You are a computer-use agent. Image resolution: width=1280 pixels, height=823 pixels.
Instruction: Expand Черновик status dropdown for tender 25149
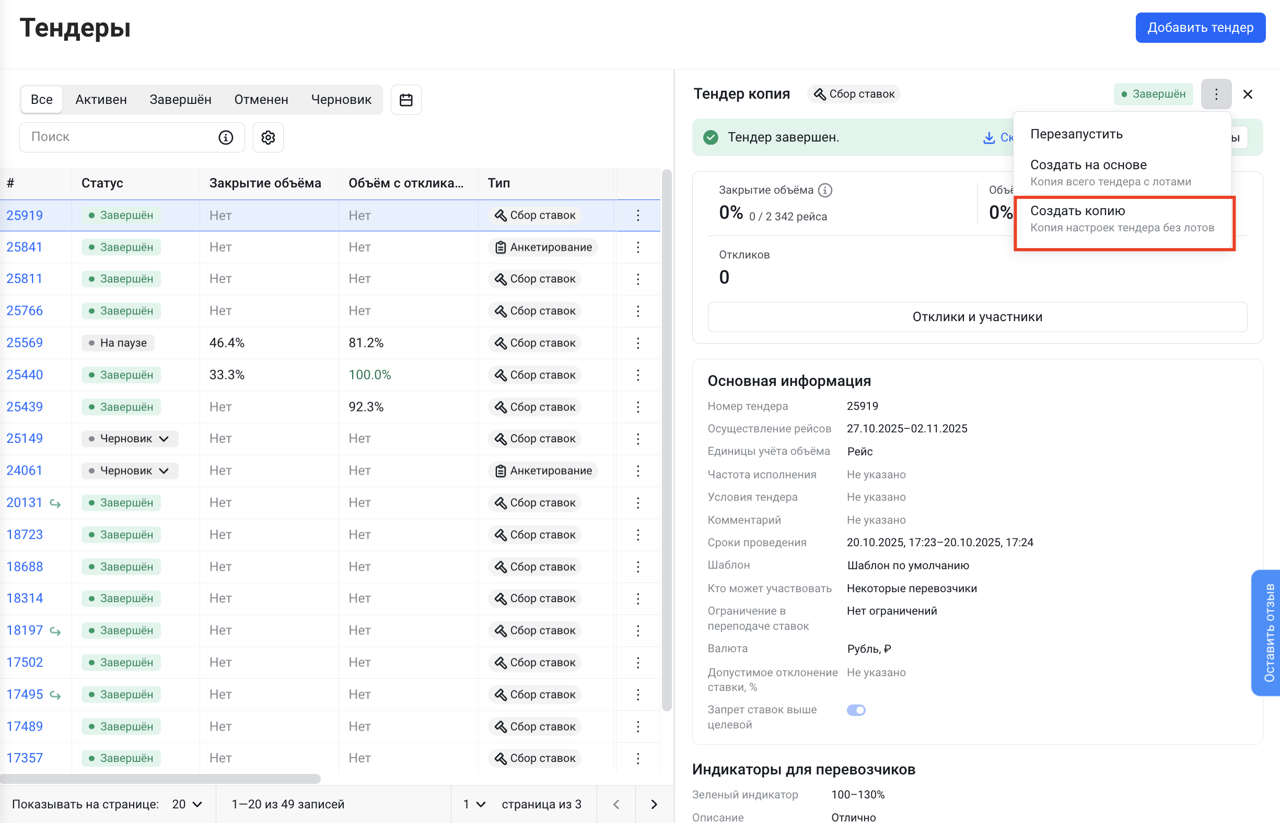click(x=164, y=439)
